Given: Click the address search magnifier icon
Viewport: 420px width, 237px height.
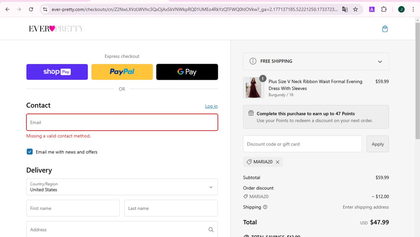Looking at the screenshot, I should click(211, 230).
